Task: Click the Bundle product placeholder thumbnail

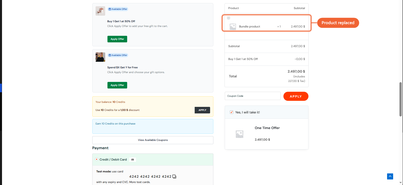Action: [233, 27]
